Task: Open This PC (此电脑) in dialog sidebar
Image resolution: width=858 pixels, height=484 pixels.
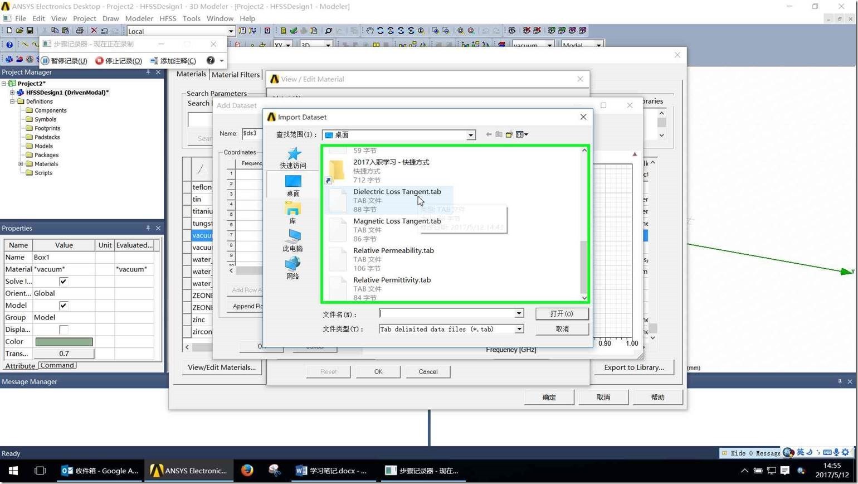Action: [x=292, y=241]
